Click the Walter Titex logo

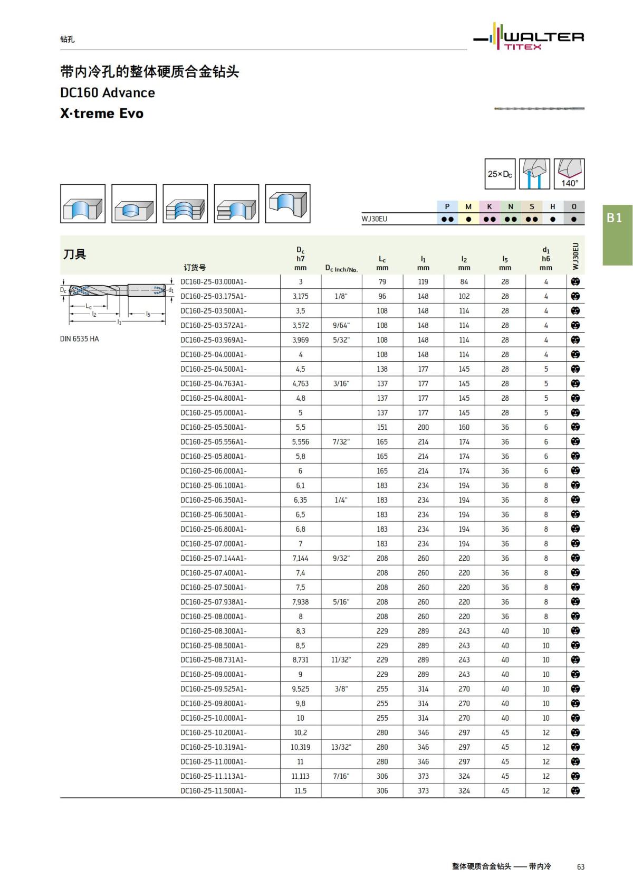point(529,37)
